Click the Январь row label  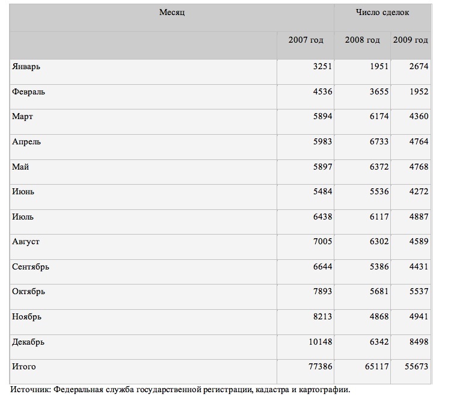click(x=26, y=67)
